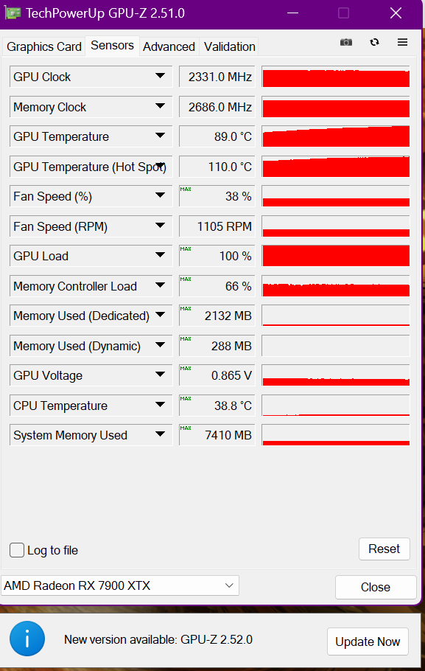Expand the GPU Temperature dropdown
This screenshot has width=425, height=671.
point(161,136)
